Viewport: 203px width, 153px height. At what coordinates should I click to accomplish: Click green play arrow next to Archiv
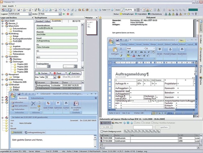[x=64, y=14]
